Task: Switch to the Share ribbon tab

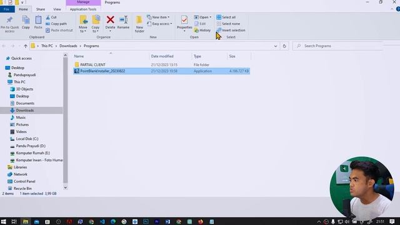Action: [x=40, y=9]
